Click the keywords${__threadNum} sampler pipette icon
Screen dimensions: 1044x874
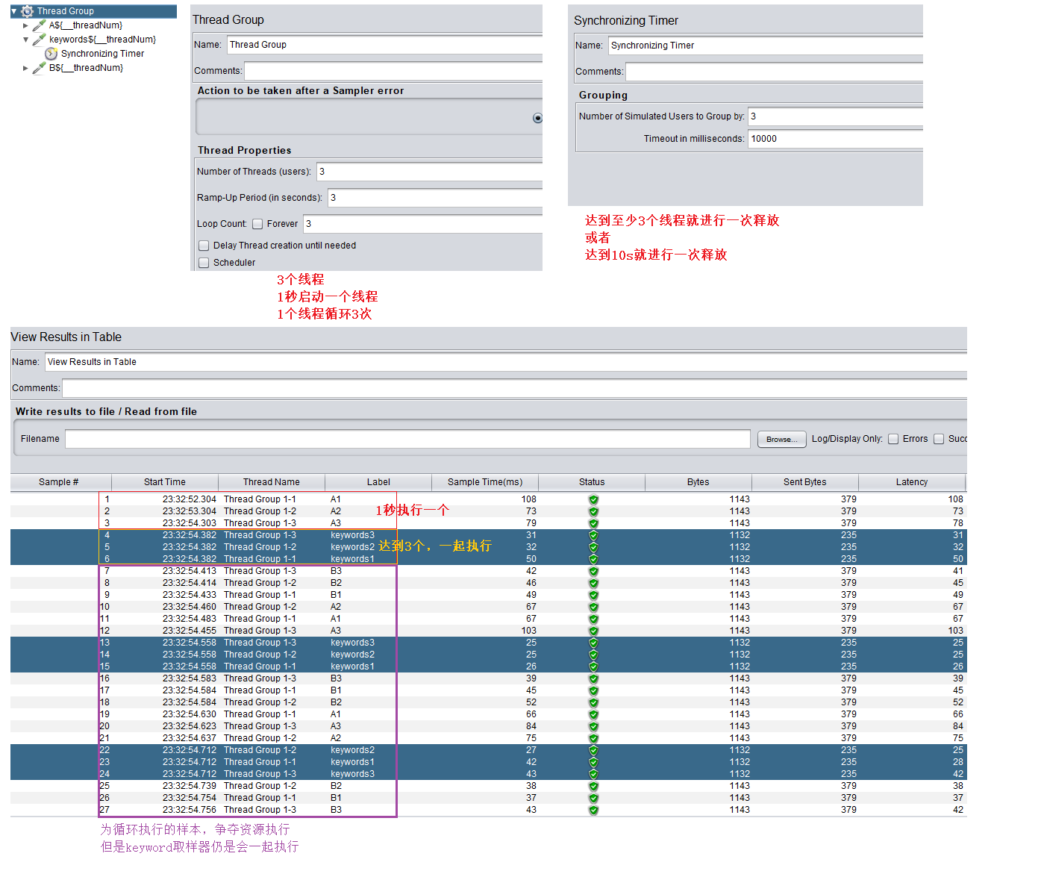pos(40,40)
